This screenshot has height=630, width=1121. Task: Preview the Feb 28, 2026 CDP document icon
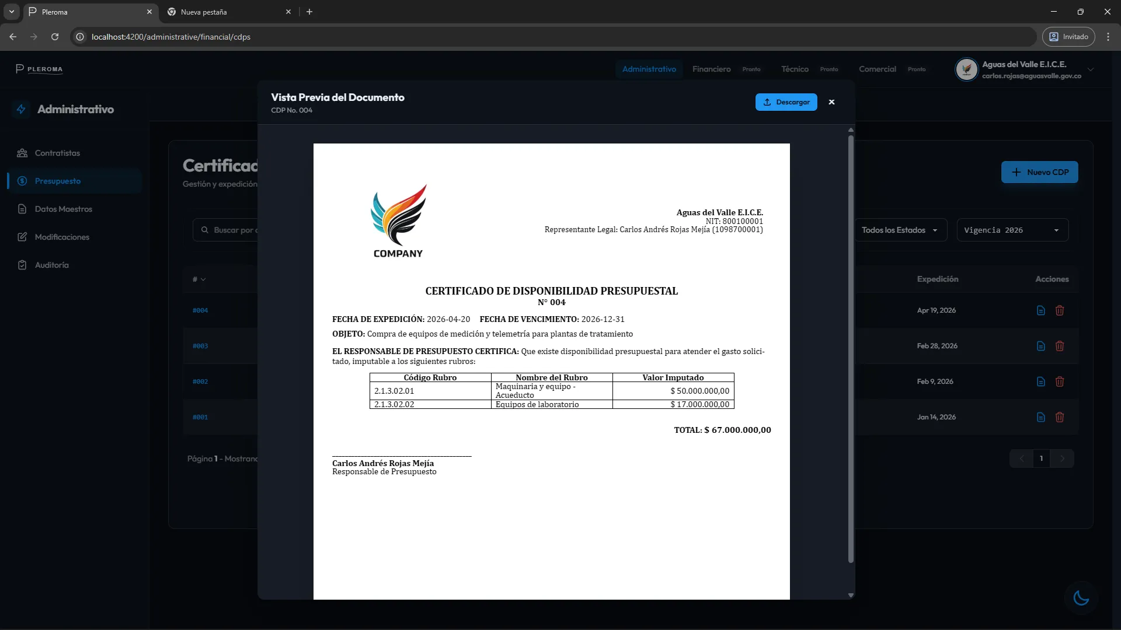1040,346
